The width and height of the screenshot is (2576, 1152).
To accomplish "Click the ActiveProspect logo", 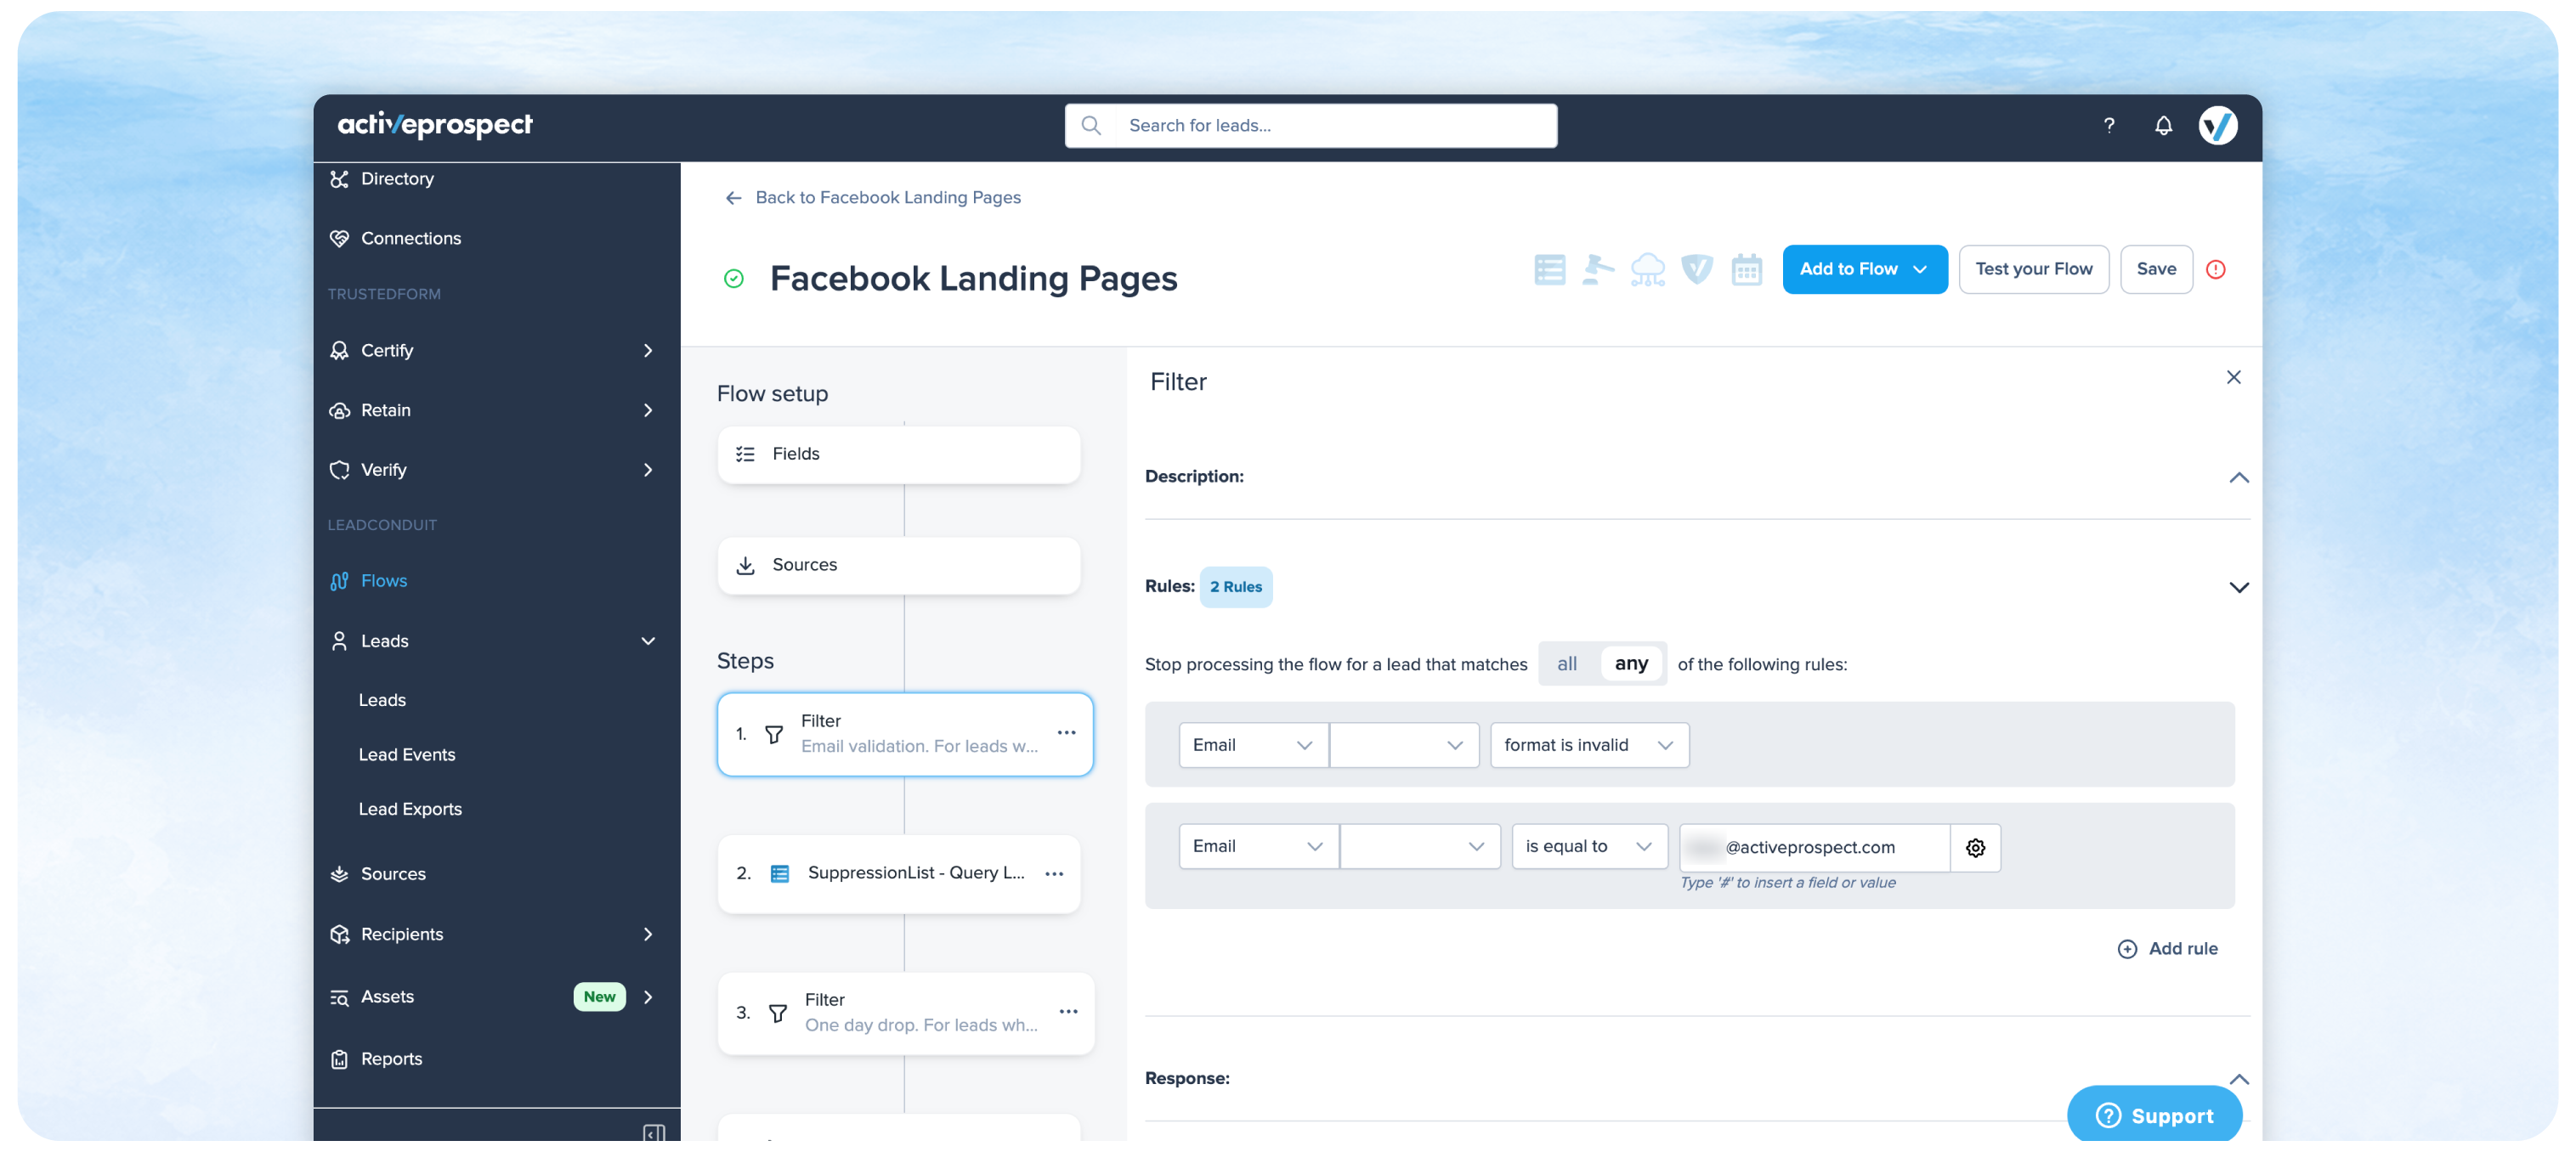I will 435,125.
